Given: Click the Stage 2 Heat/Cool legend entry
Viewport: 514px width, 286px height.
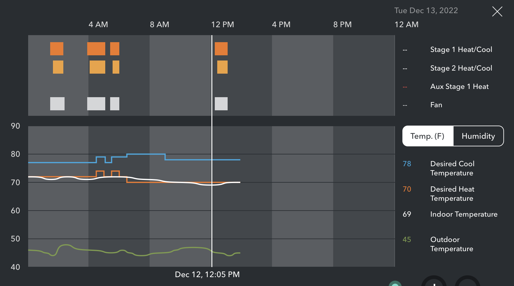Looking at the screenshot, I should click(461, 68).
